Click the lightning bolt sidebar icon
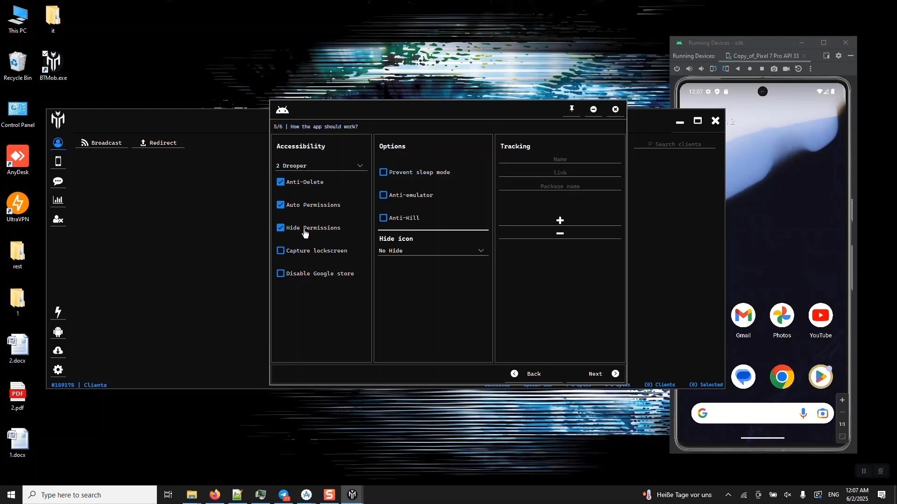897x504 pixels. tap(58, 312)
